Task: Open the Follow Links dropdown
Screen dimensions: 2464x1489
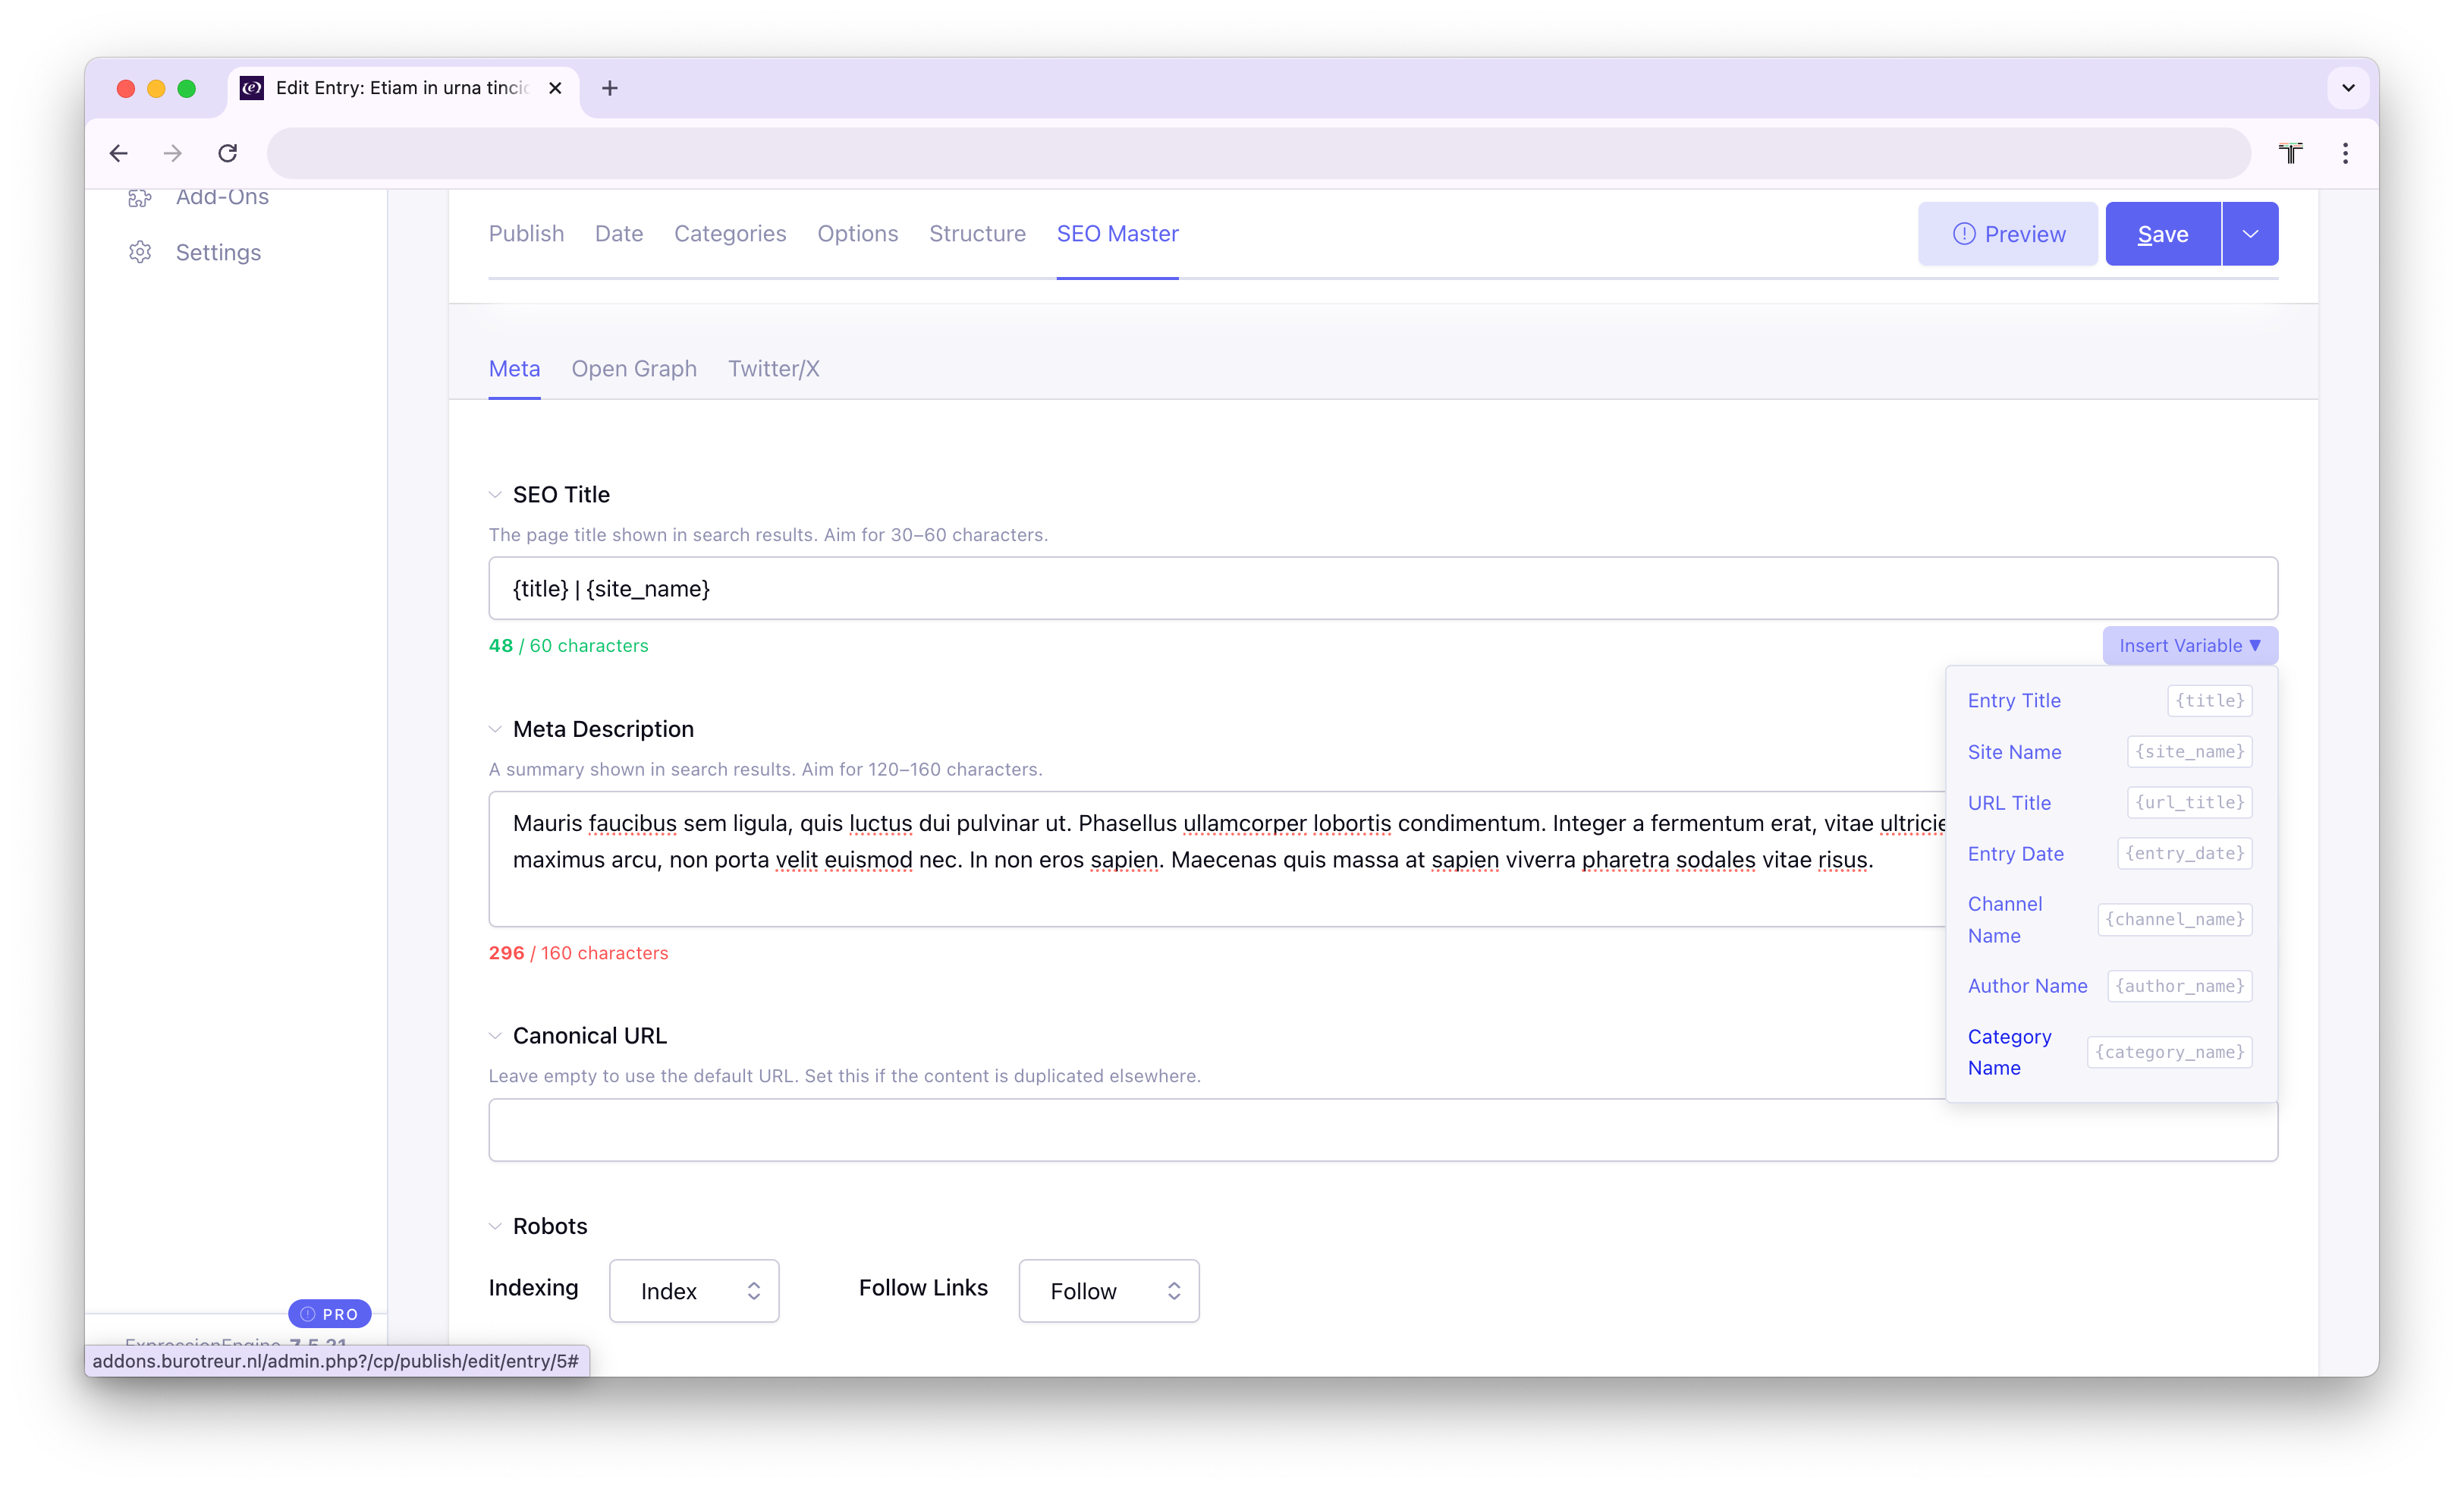Action: click(1108, 1291)
